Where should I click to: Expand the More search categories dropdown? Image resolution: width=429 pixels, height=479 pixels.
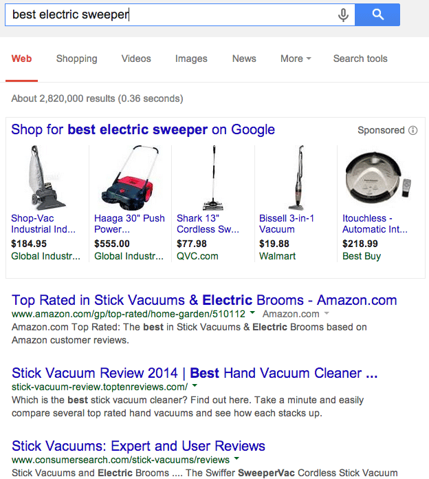tap(296, 58)
